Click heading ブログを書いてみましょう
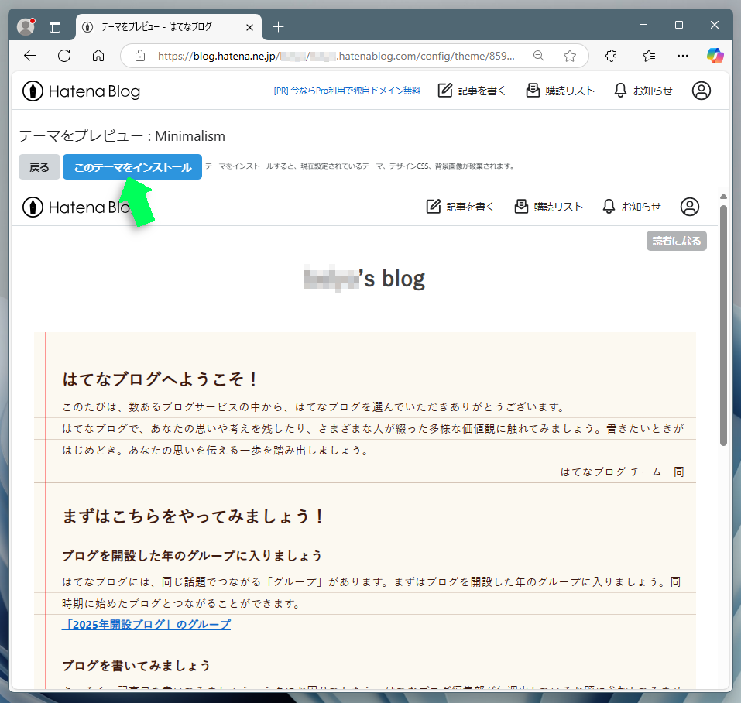The height and width of the screenshot is (703, 741). (x=136, y=666)
